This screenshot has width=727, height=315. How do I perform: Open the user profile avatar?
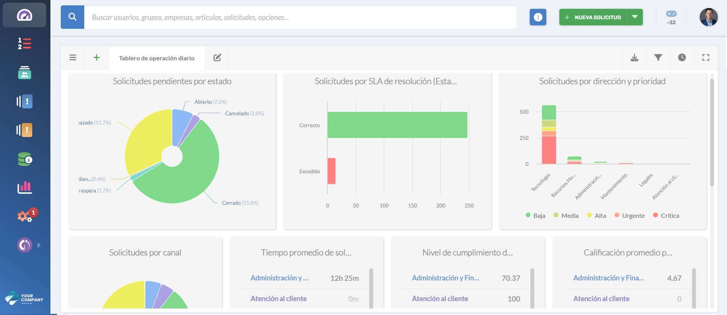click(709, 17)
